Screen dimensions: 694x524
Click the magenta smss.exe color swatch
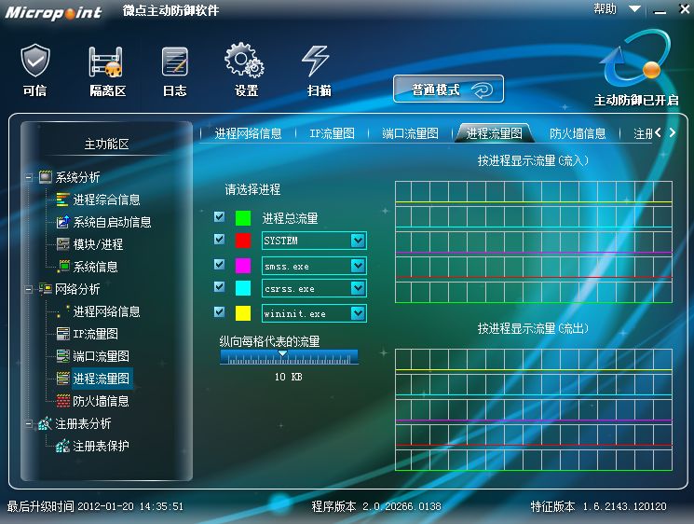pyautogui.click(x=242, y=266)
